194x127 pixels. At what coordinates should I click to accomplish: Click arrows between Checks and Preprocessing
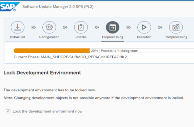pyautogui.click(x=97, y=27)
